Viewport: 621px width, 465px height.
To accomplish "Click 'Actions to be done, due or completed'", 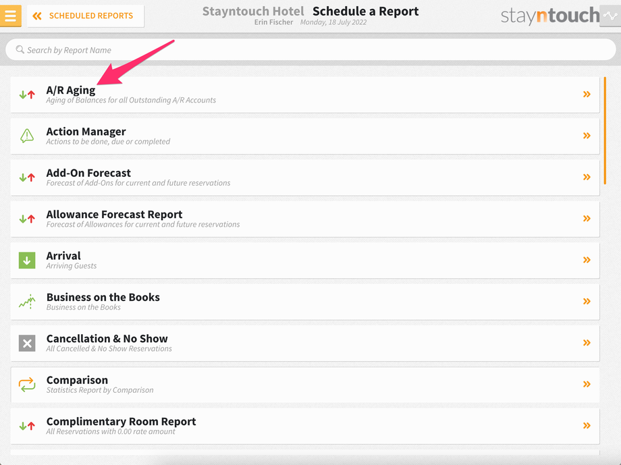I will (108, 142).
